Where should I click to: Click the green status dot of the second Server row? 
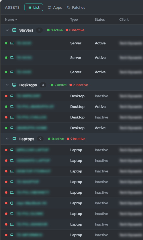click(6, 58)
